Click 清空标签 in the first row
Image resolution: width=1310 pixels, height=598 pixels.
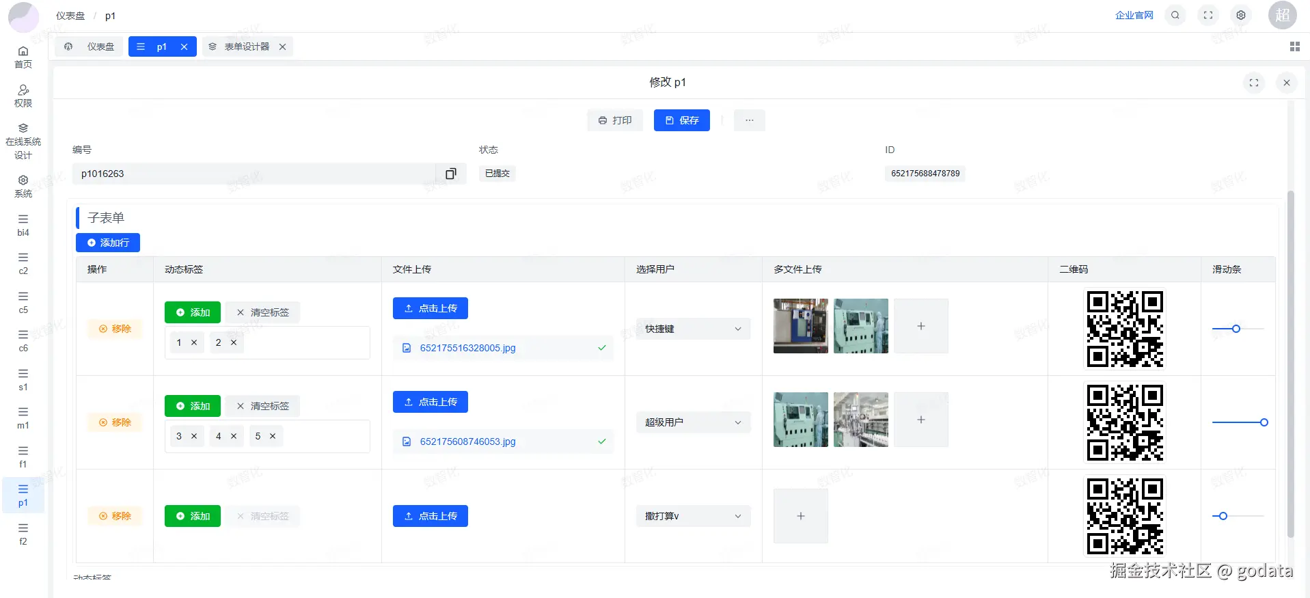coord(263,312)
